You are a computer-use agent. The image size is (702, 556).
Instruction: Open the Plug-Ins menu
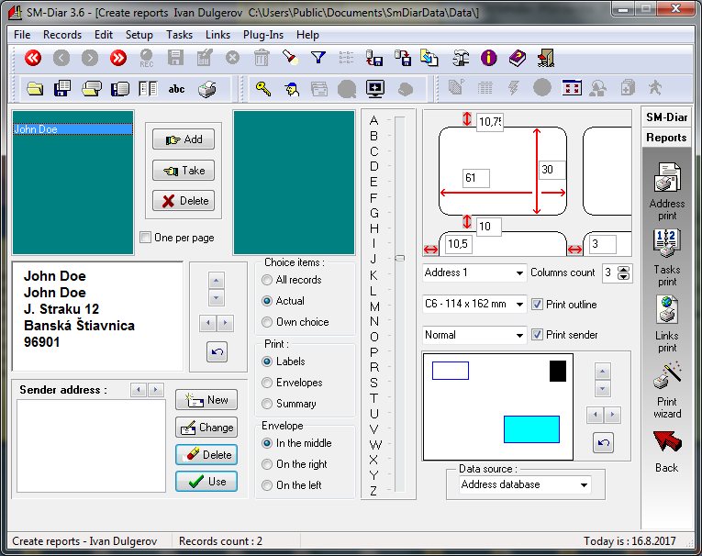click(x=263, y=35)
